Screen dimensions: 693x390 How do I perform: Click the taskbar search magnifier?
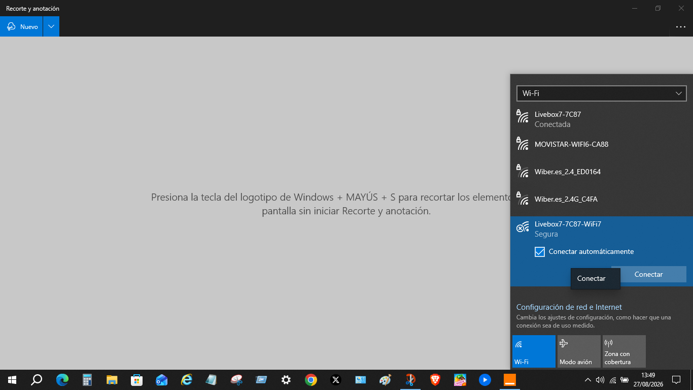37,380
